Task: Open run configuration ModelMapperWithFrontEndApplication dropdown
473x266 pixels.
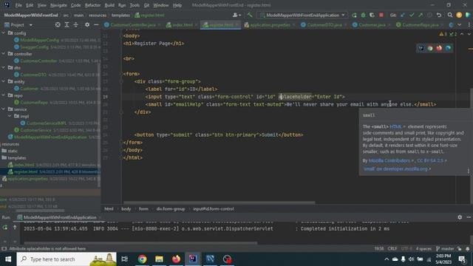Action: pos(302,15)
